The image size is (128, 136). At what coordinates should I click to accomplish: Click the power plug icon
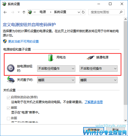[90, 58]
